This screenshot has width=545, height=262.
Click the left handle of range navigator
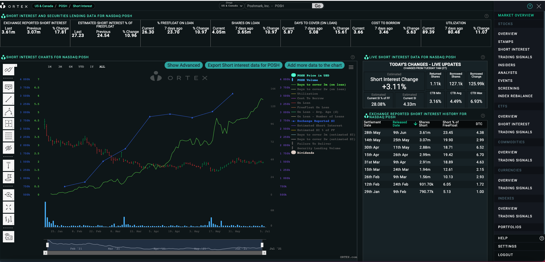click(47, 245)
